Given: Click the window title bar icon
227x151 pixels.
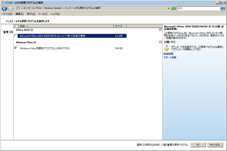Looking at the screenshot, I should [3, 2].
